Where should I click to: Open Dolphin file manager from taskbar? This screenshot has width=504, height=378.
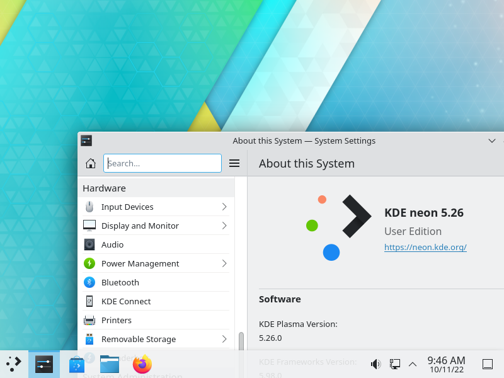109,364
